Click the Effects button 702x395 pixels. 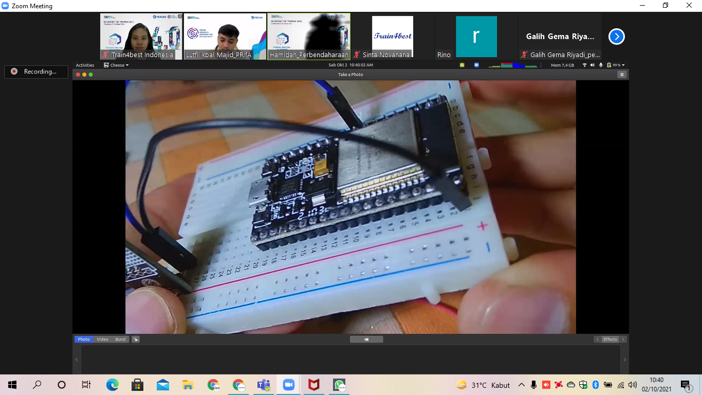[610, 339]
